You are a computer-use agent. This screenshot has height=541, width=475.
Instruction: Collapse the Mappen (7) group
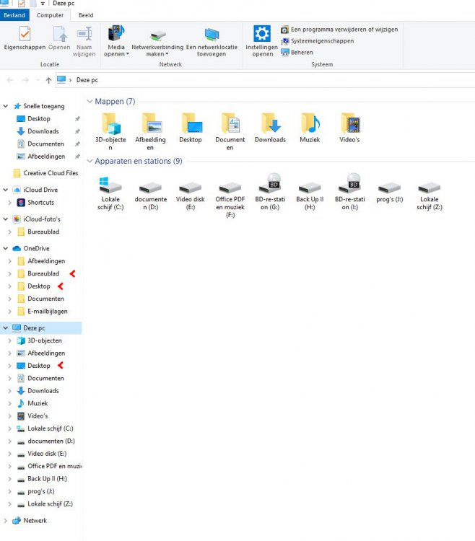[x=90, y=102]
